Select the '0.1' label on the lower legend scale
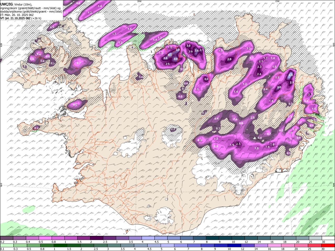Screen dimensions: 335x251 coord(2,249)
